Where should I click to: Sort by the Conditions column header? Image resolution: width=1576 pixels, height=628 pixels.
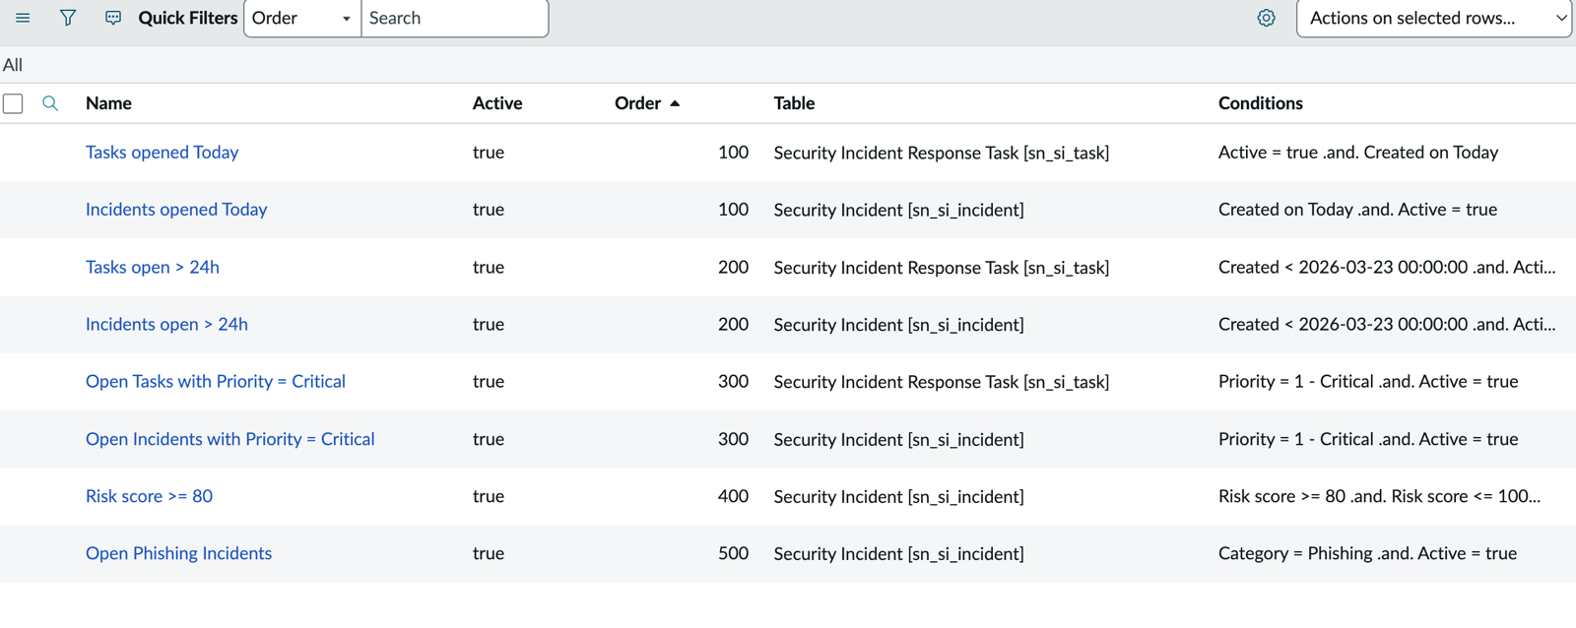click(1260, 103)
